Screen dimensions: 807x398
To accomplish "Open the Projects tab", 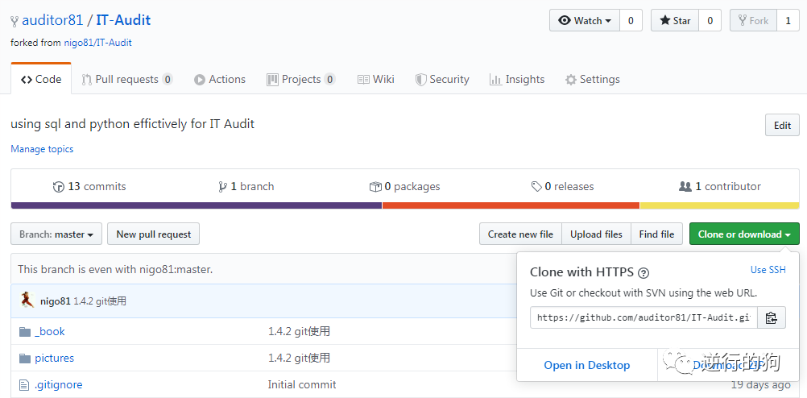I will 300,79.
